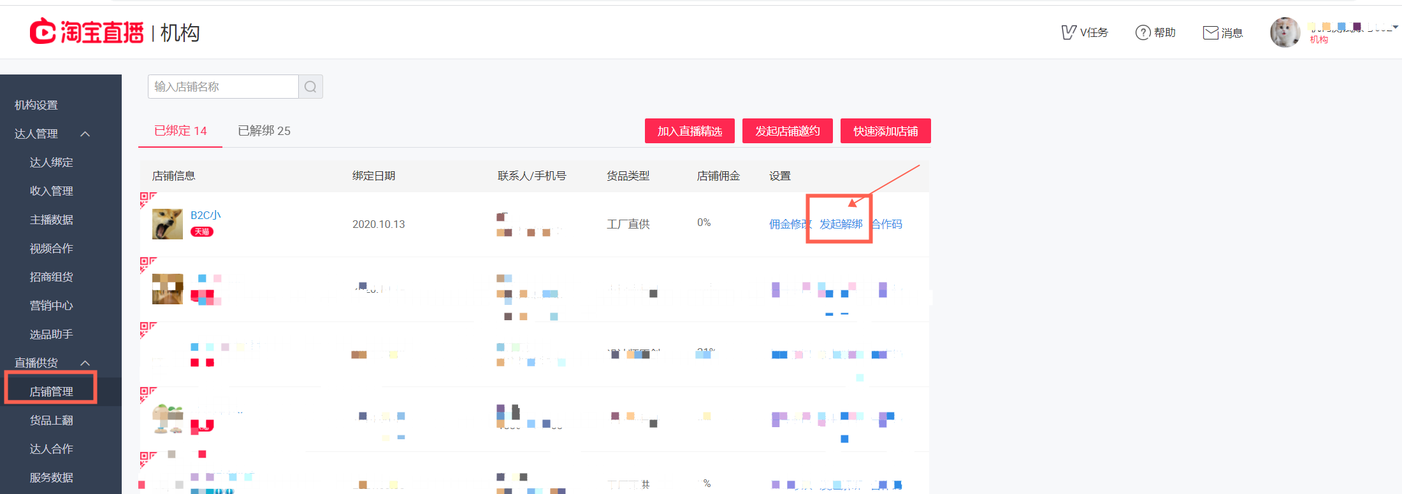
Task: Click the 店铺信息 column header
Action: 173,176
